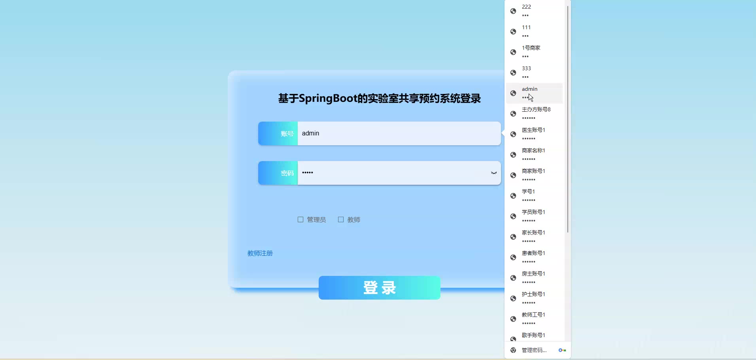Choose saved credential 商家账号1
The height and width of the screenshot is (360, 756).
(x=535, y=175)
